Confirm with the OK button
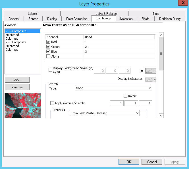 (129, 162)
